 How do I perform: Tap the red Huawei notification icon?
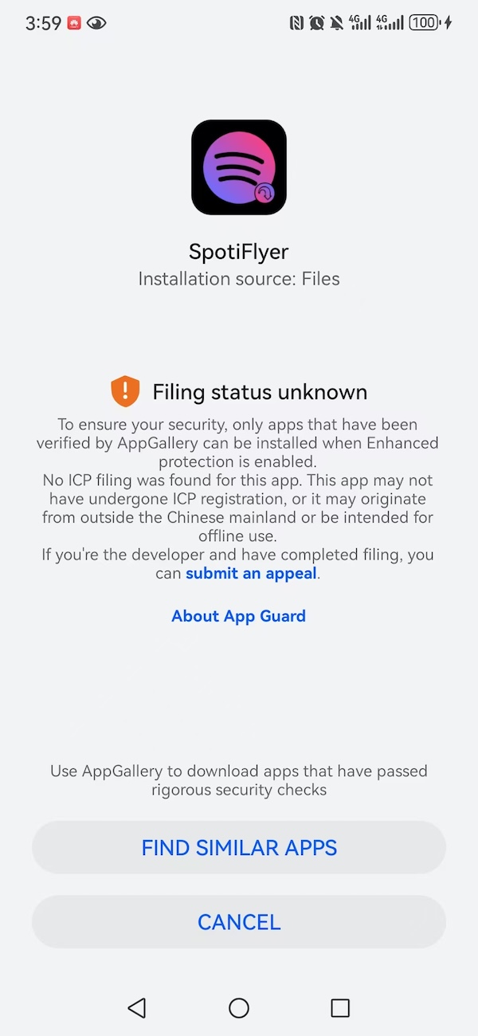point(74,23)
